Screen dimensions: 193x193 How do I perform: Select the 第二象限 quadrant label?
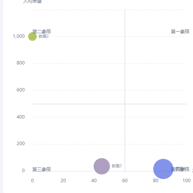(42, 32)
